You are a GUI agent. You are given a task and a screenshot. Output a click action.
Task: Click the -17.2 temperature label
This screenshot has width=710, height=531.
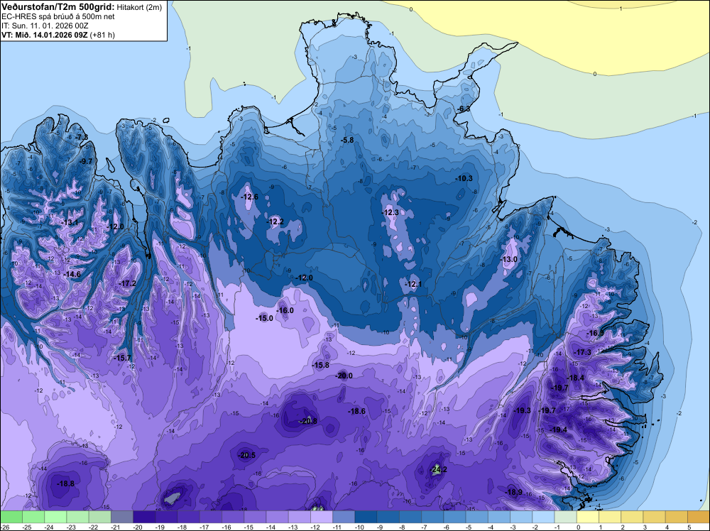tap(127, 283)
